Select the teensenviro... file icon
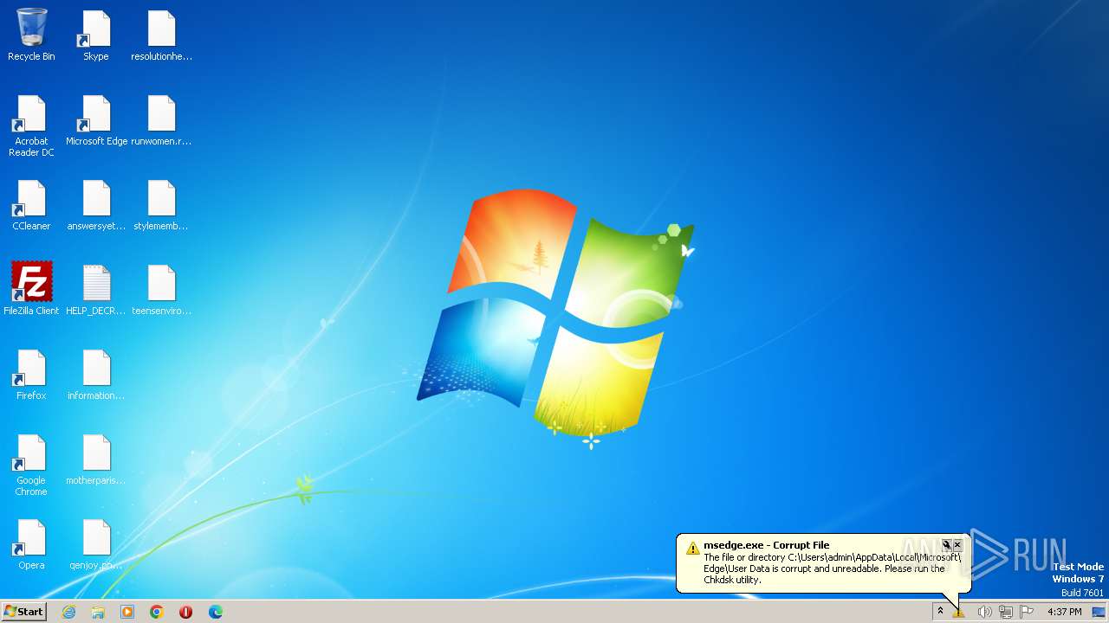 161,289
